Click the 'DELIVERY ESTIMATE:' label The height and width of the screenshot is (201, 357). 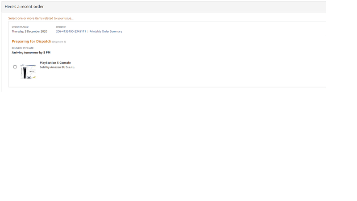click(x=23, y=48)
